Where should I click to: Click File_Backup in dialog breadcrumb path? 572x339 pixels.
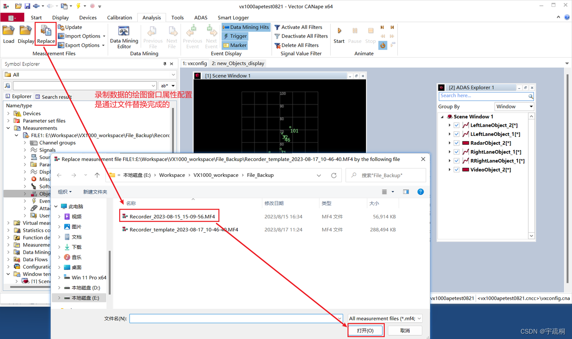[260, 176]
